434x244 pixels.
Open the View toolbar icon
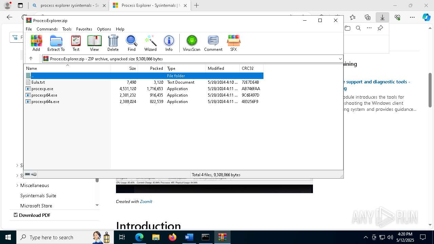click(x=94, y=43)
